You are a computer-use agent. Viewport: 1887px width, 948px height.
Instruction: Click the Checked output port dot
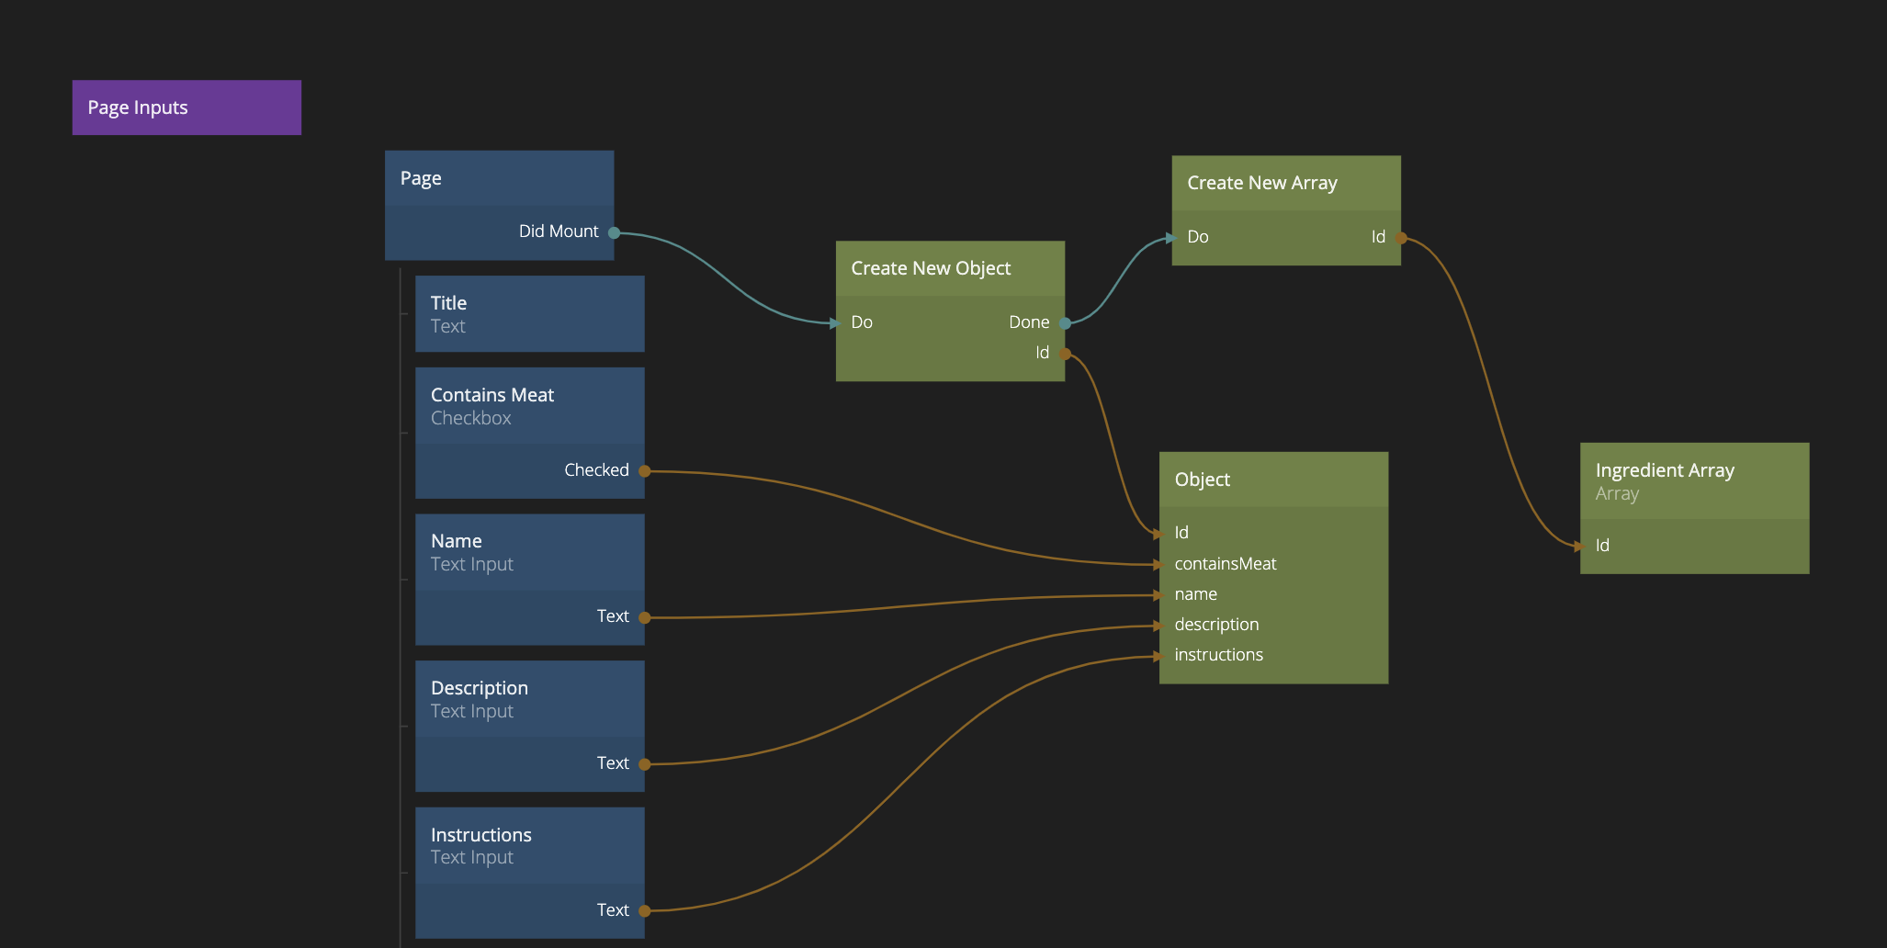pyautogui.click(x=645, y=471)
